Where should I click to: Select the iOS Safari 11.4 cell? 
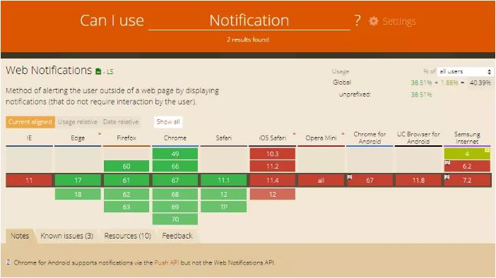click(x=272, y=181)
